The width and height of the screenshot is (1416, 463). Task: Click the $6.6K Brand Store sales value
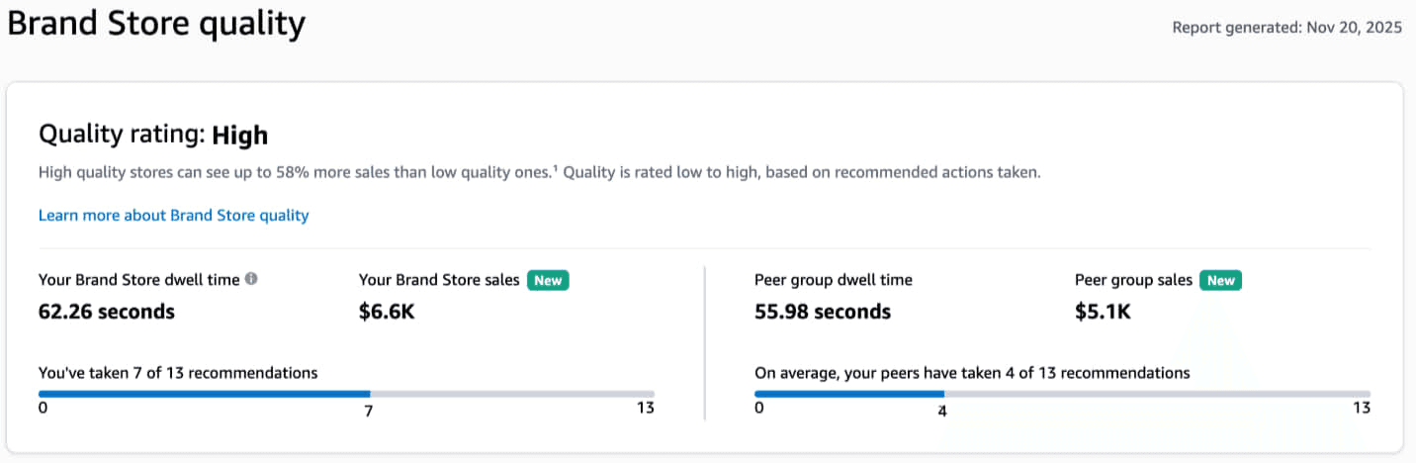pyautogui.click(x=388, y=312)
